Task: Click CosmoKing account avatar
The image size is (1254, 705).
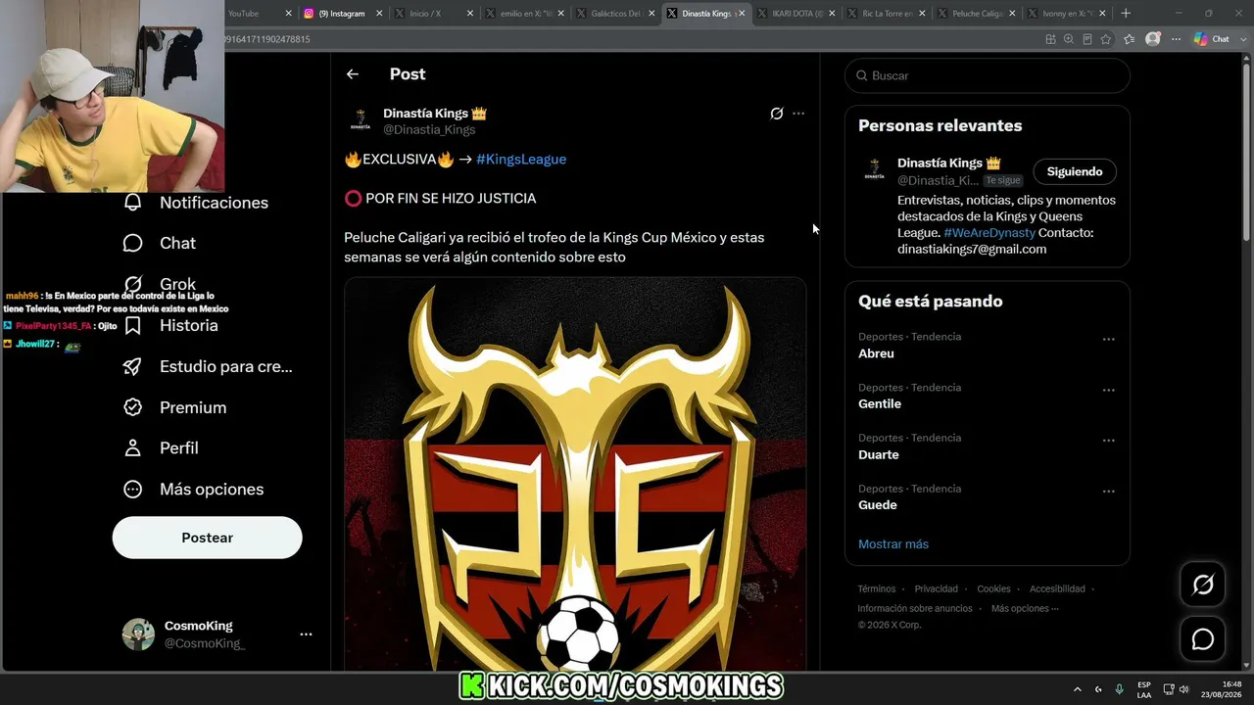Action: tap(138, 634)
